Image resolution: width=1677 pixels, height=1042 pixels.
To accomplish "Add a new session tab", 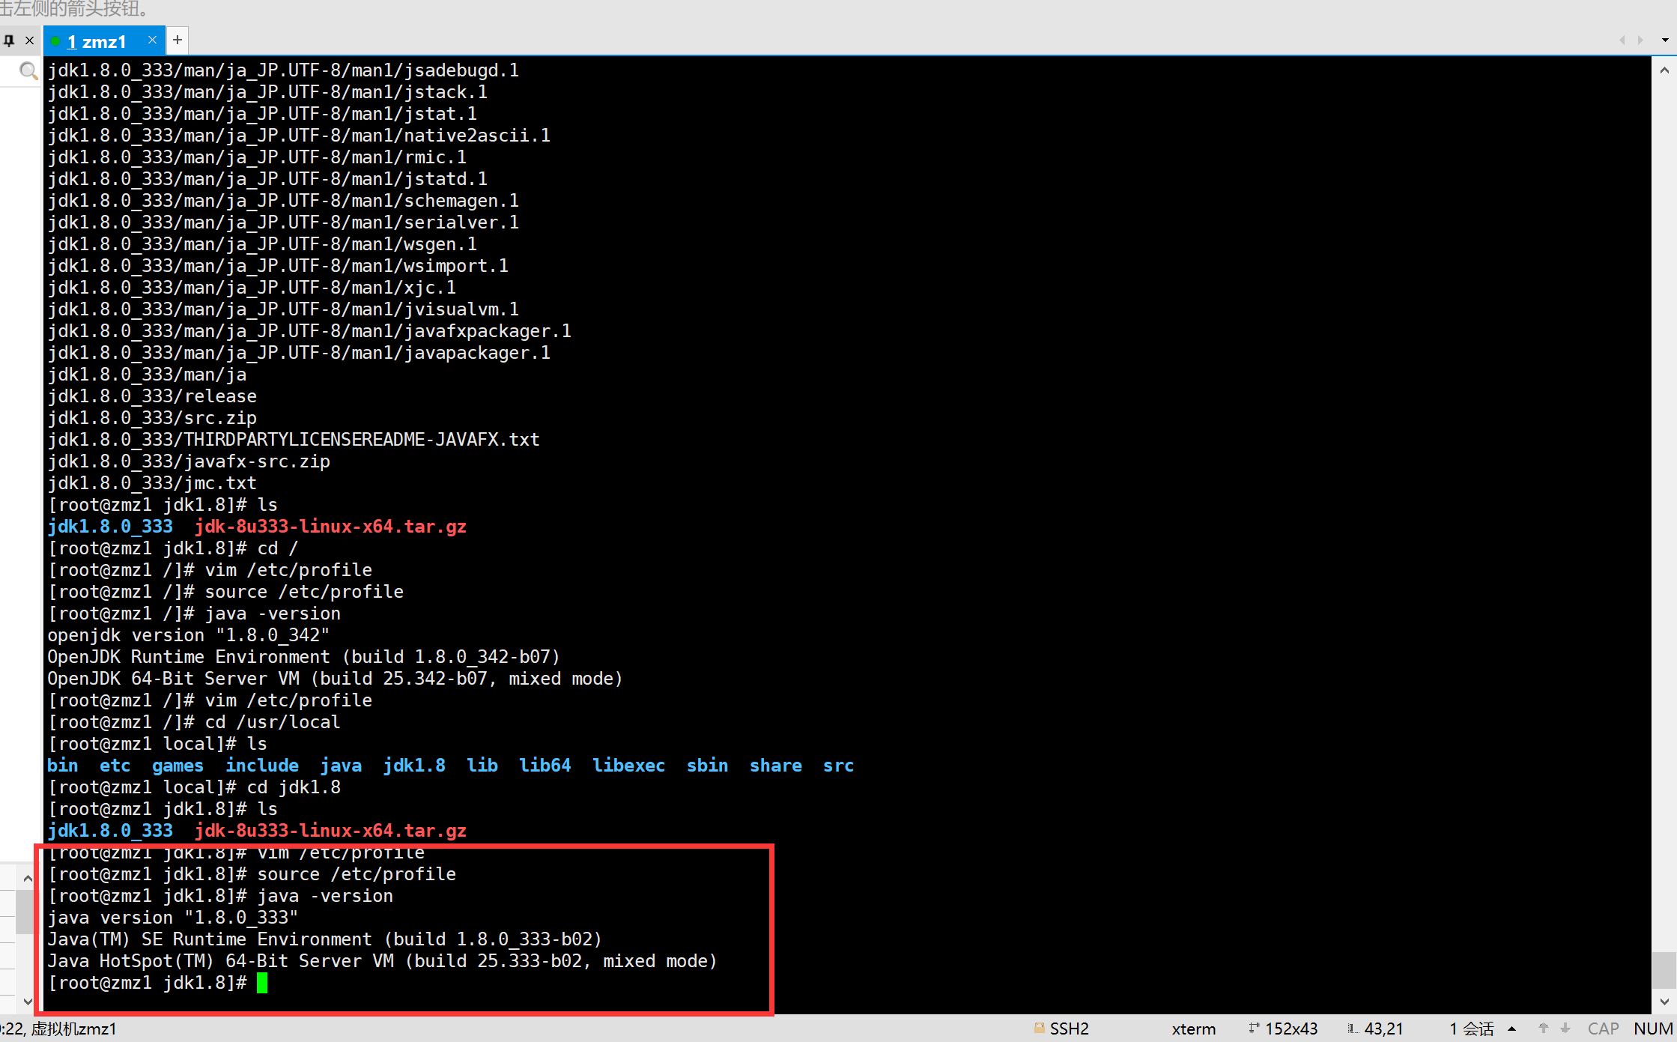I will click(x=178, y=40).
